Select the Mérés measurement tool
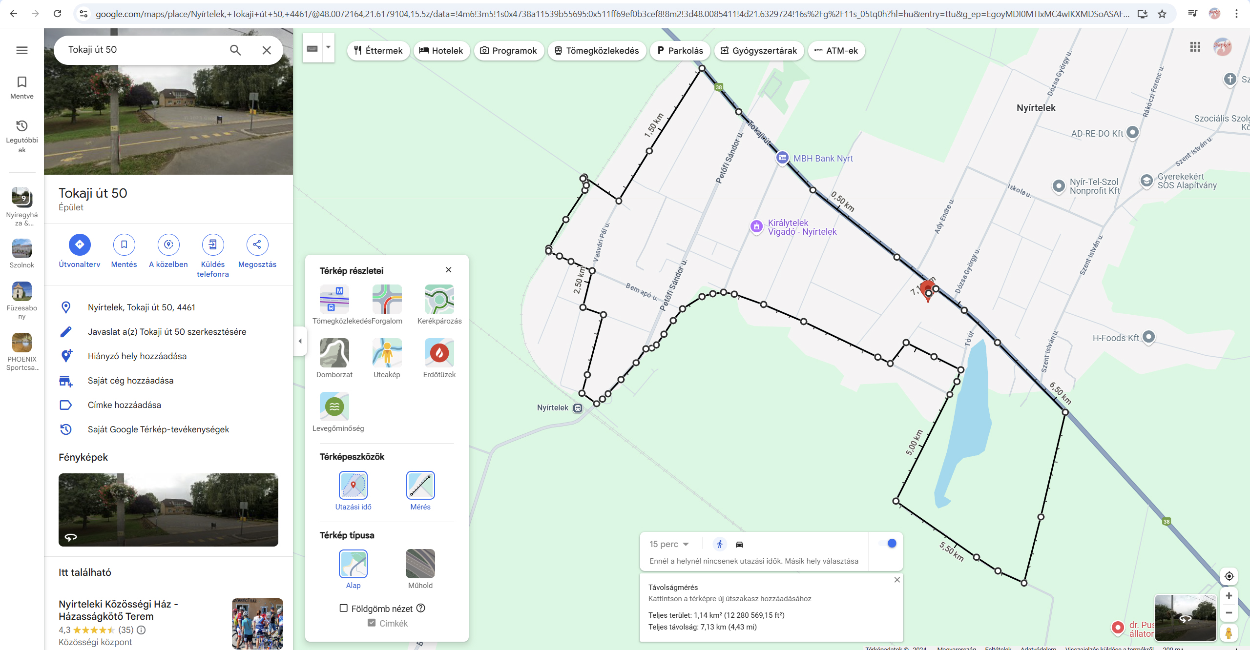1250x650 pixels. pyautogui.click(x=420, y=486)
